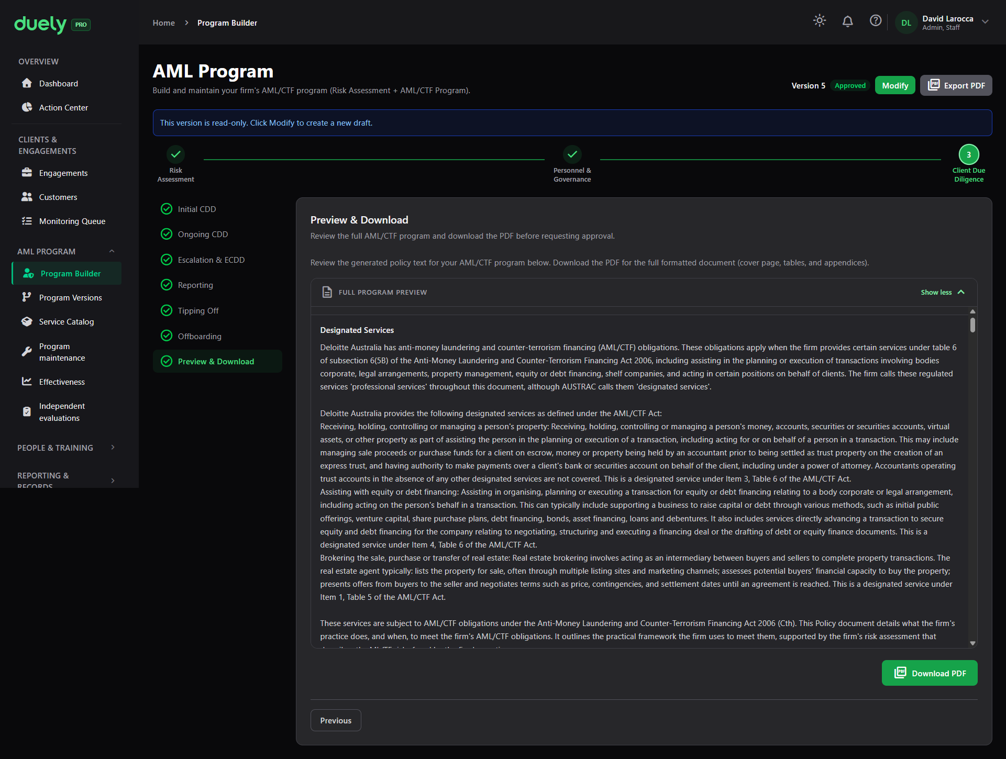Open the Dashboard home icon
Viewport: 1006px width, 759px height.
point(27,83)
